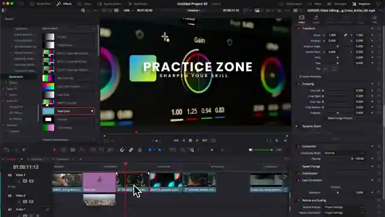Image resolution: width=385 pixels, height=217 pixels.
Task: Toggle the Composite section enable switch
Action: (298, 146)
